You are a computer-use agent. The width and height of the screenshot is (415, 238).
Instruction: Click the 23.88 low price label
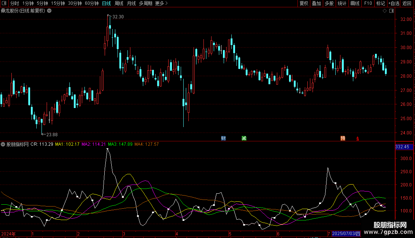[52, 135]
